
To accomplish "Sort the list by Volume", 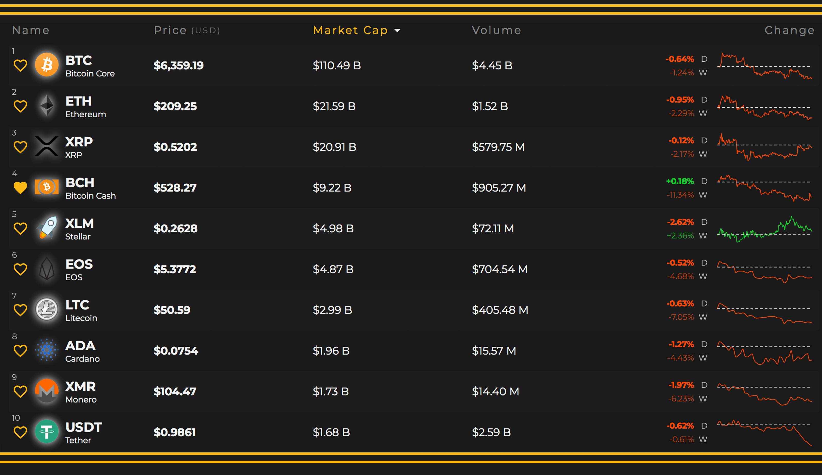I will (496, 30).
